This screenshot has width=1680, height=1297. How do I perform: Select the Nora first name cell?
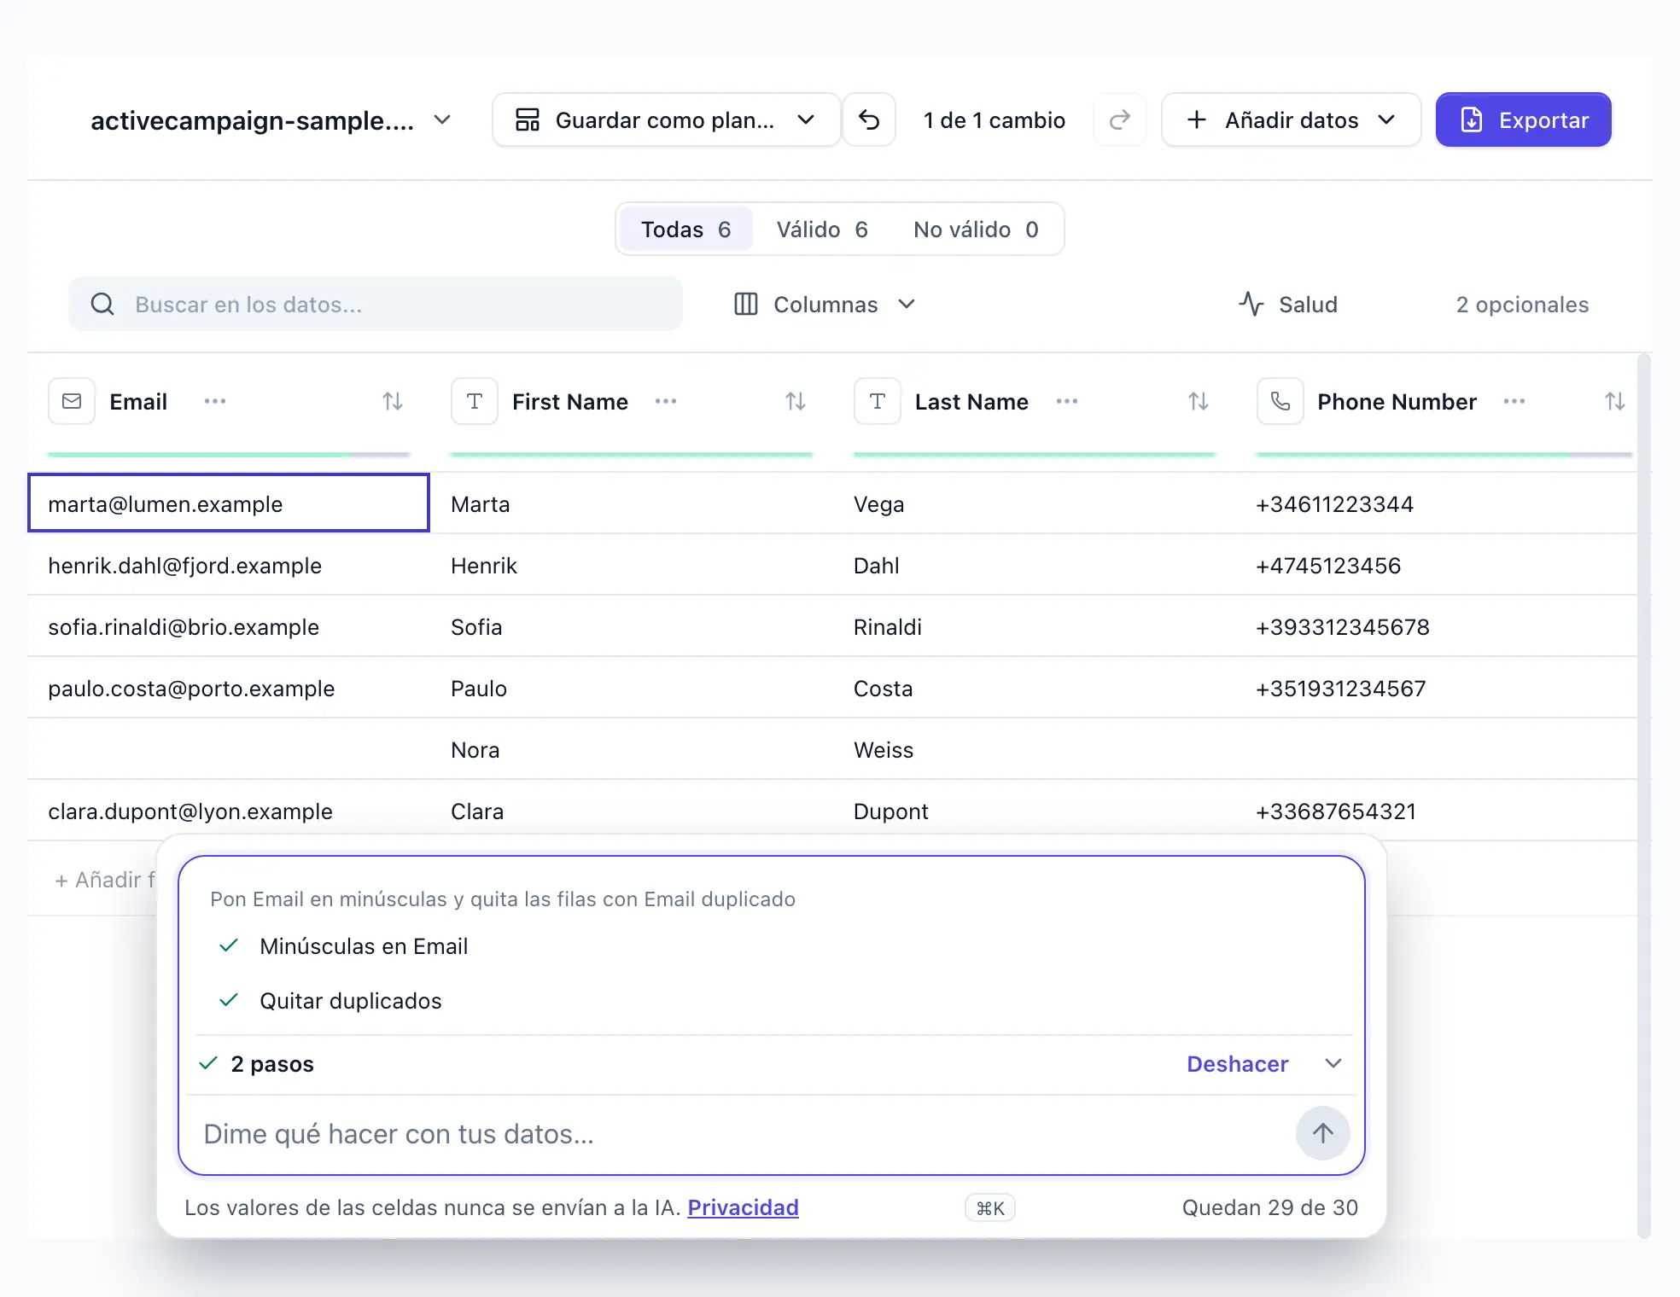[632, 749]
